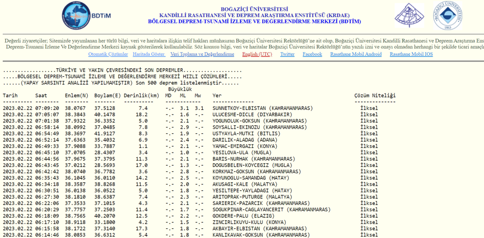Select GOKDERE-PALU (ELAZIG) location text

(x=245, y=216)
